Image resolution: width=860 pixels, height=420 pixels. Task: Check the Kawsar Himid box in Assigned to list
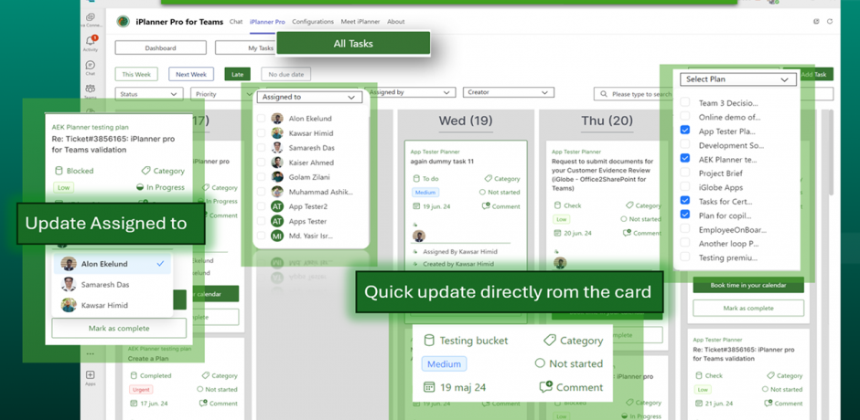261,133
